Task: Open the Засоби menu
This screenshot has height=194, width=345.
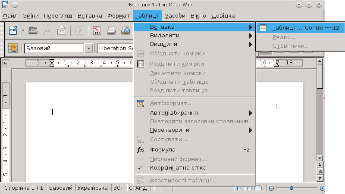Action: point(175,16)
